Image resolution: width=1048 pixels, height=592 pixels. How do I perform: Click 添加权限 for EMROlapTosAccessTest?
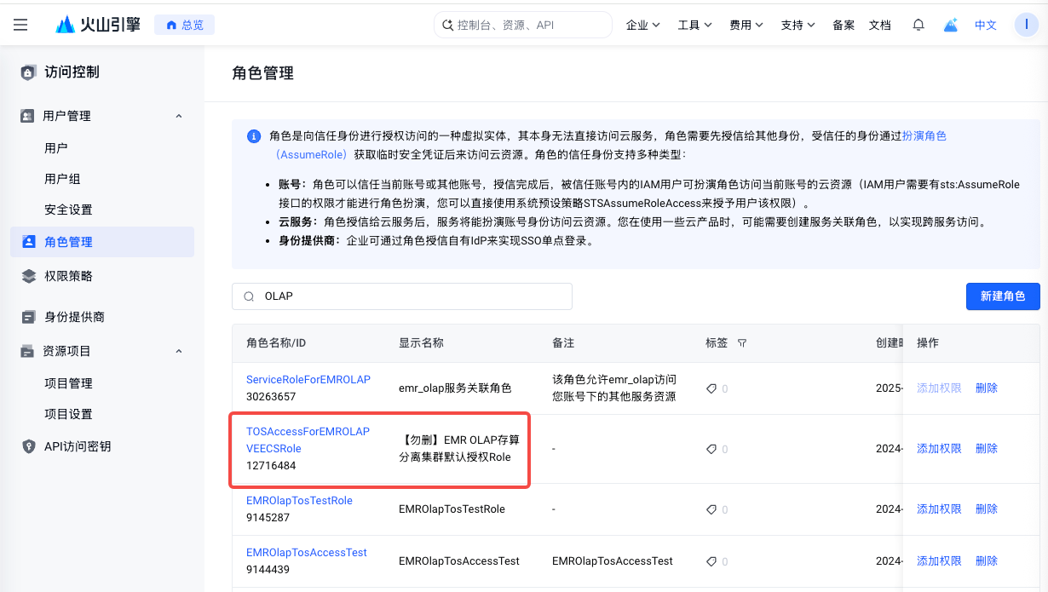pos(939,560)
